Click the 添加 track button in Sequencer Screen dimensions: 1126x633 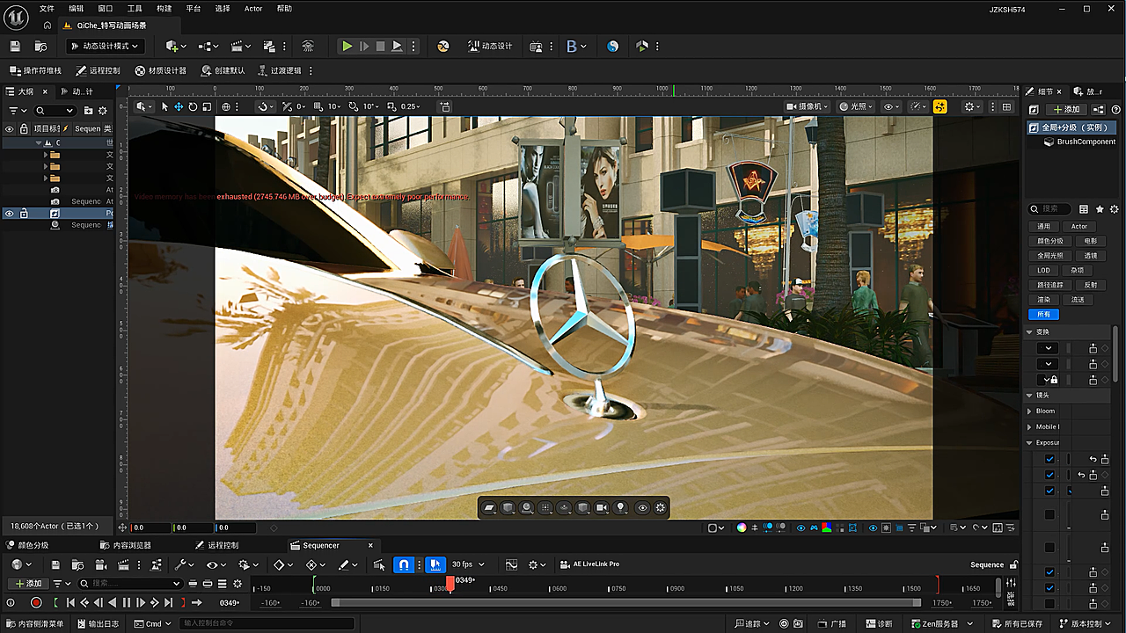point(27,583)
